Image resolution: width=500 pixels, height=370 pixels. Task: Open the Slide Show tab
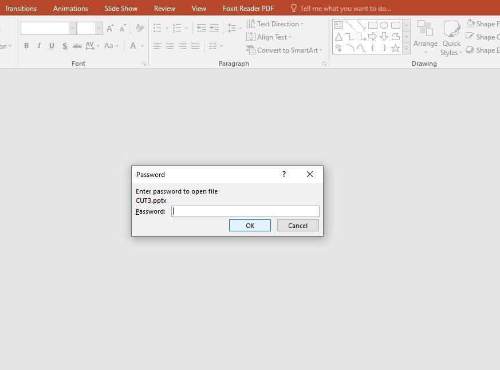click(121, 8)
